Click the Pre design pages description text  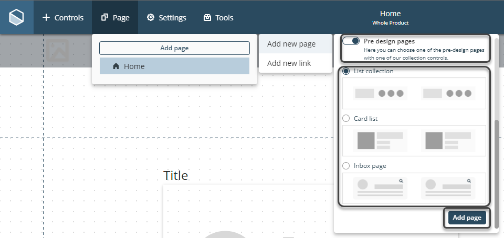click(x=424, y=54)
